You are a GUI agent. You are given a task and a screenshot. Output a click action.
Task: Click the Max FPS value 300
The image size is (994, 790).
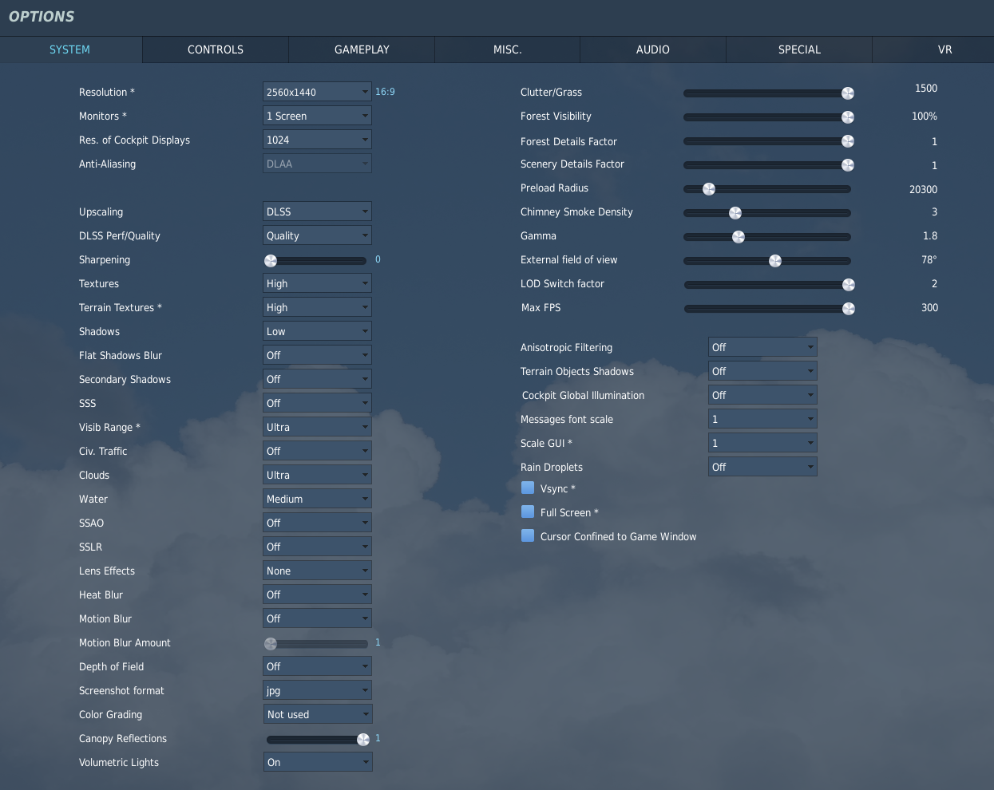tap(929, 307)
